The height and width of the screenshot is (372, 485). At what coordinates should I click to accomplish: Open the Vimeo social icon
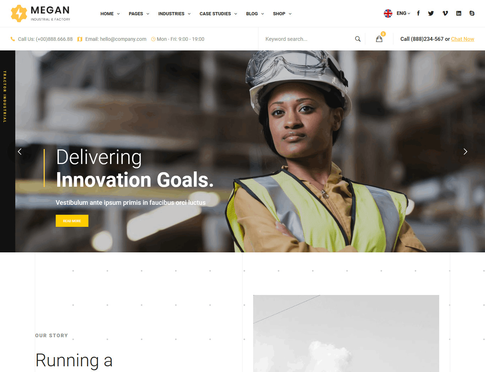coord(445,13)
